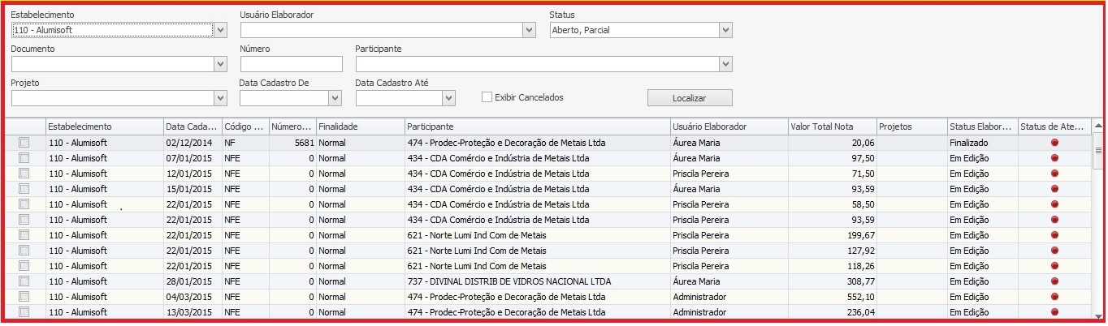Click scroll up arrow of grid scrollbar
The image size is (1108, 326).
click(1097, 127)
